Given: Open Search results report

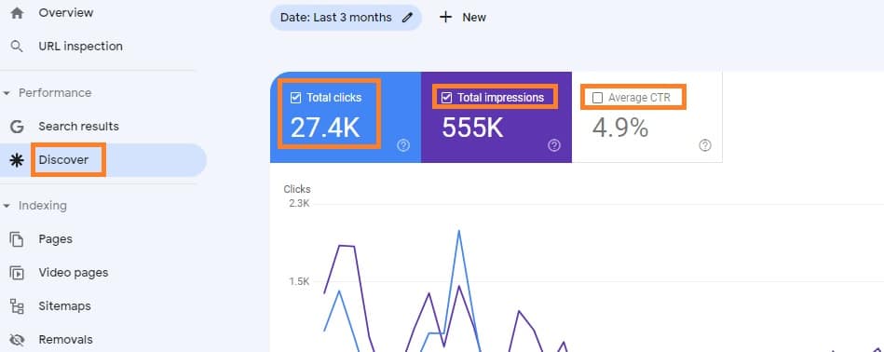Looking at the screenshot, I should tap(79, 126).
